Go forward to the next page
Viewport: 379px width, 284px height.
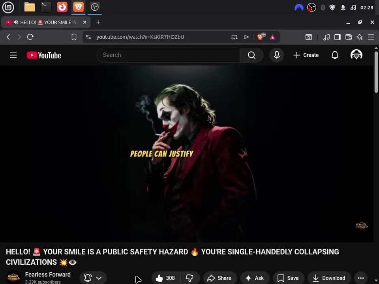pyautogui.click(x=19, y=37)
